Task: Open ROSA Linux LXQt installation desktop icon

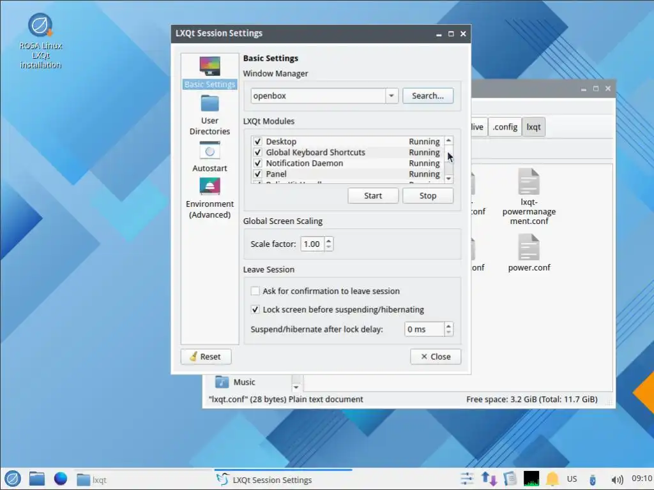Action: [40, 41]
